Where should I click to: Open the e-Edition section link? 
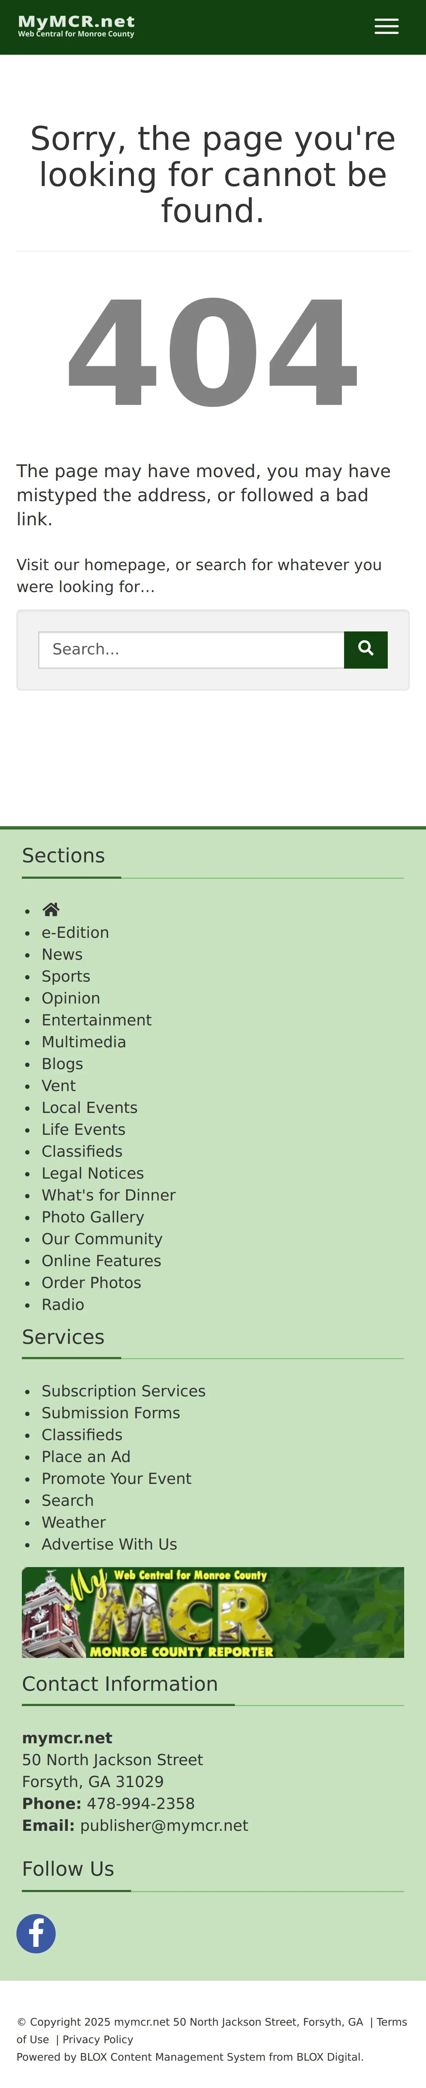pos(75,933)
